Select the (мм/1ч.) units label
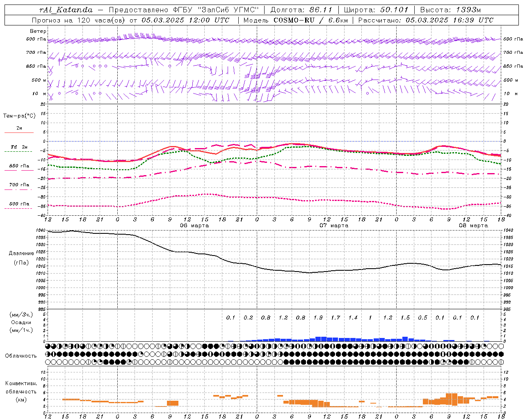Screen dimensions: 525x420 click(21, 330)
